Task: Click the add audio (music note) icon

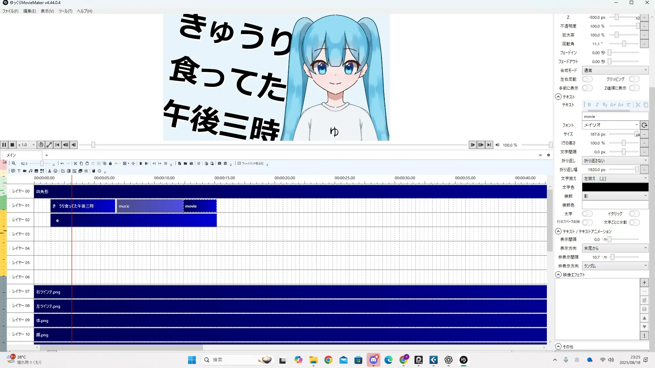Action: click(30, 171)
